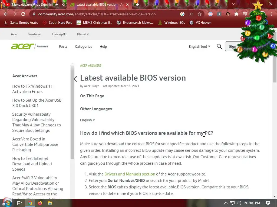Click the Sign-in button

pyautogui.click(x=232, y=46)
